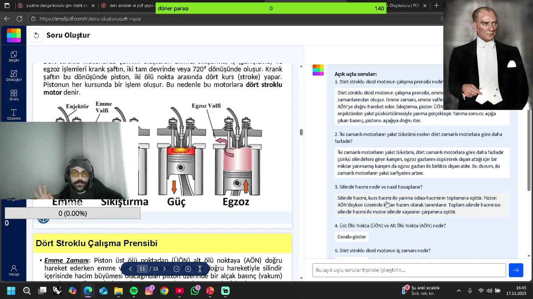The height and width of the screenshot is (299, 533).
Task: Open PowerPoint from taskbar
Action: pyautogui.click(x=210, y=291)
